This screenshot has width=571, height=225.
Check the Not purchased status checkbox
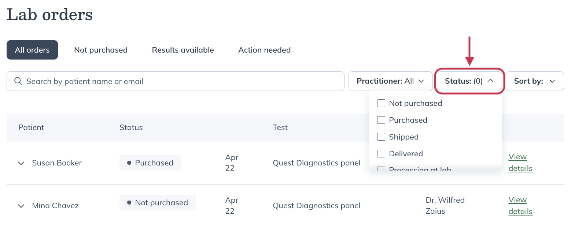pyautogui.click(x=381, y=103)
